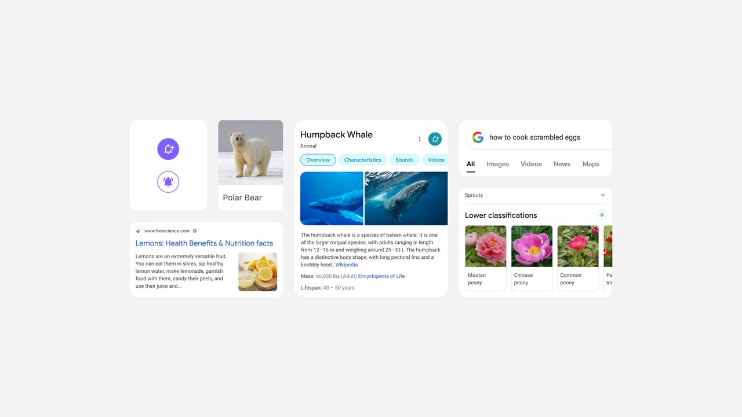This screenshot has height=417, width=742.
Task: Open the Moutan peony card
Action: point(486,258)
